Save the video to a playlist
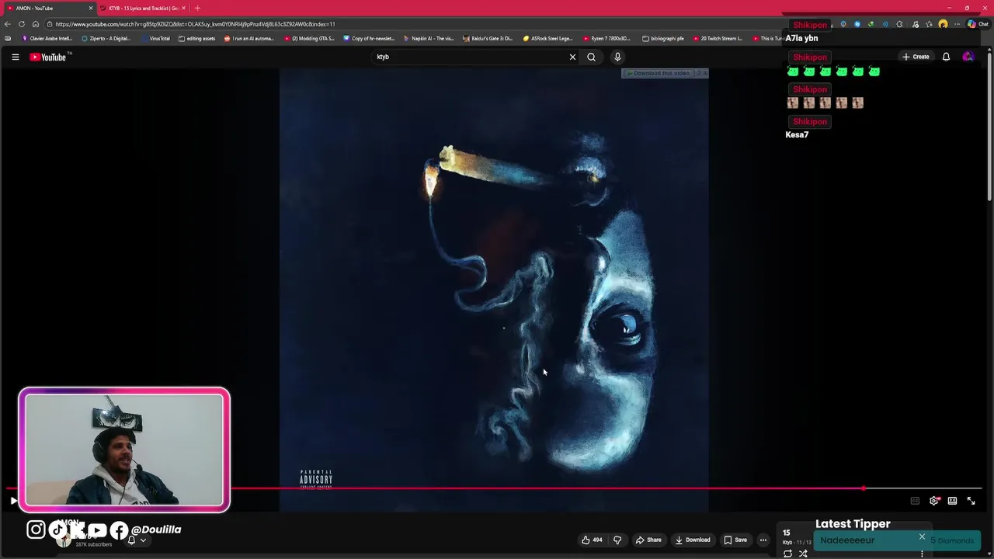This screenshot has height=559, width=994. (x=735, y=540)
